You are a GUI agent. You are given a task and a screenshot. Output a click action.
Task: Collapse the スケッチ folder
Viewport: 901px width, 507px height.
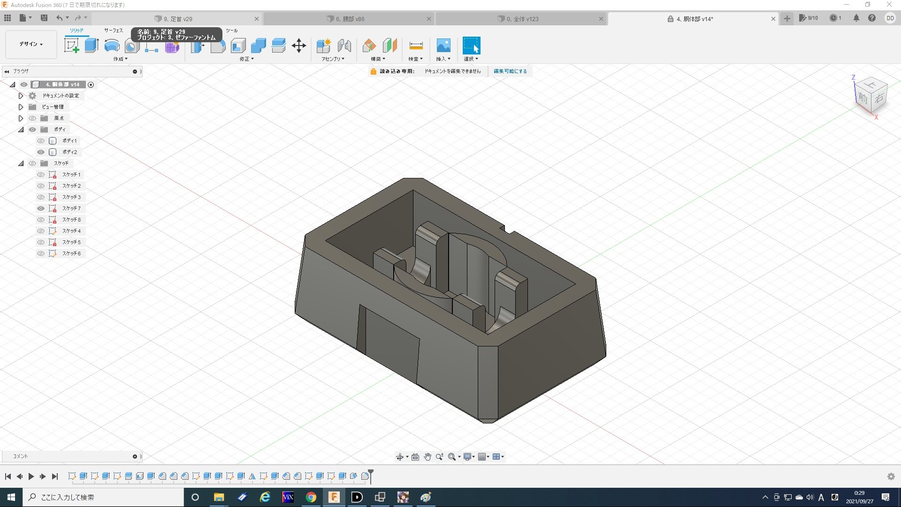pos(21,163)
